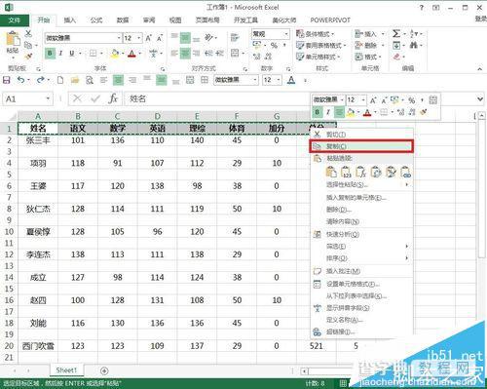Click the Clear eraser icon in editing group
Viewport: 487px width, 389px height.
click(x=396, y=57)
